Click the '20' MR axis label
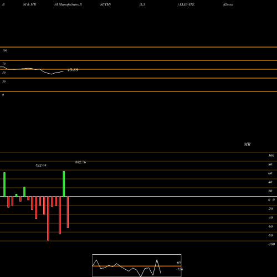The height and width of the screenshot is (277, 277). point(270,191)
